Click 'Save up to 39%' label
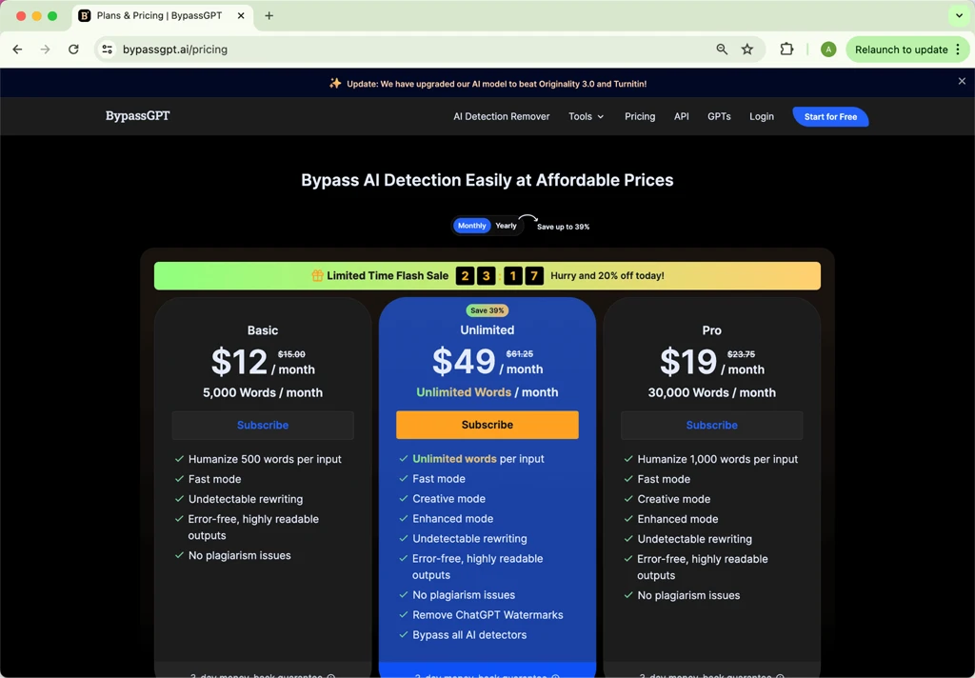The width and height of the screenshot is (975, 678). click(x=564, y=227)
